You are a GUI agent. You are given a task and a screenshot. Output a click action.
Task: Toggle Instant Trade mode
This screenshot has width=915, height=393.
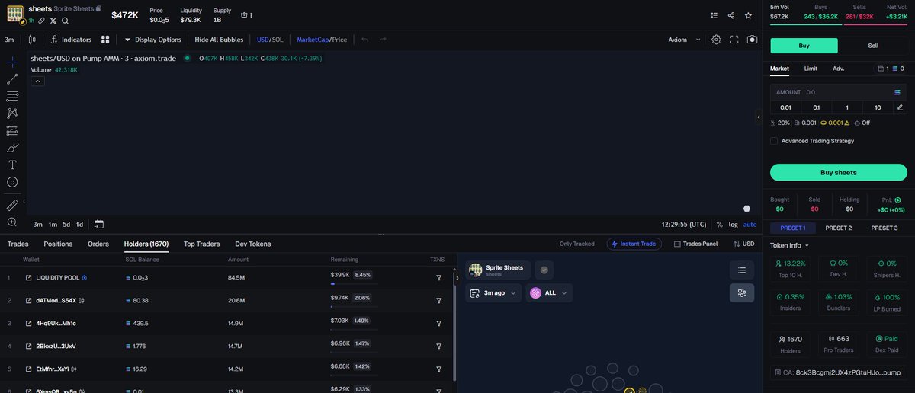[x=634, y=244]
